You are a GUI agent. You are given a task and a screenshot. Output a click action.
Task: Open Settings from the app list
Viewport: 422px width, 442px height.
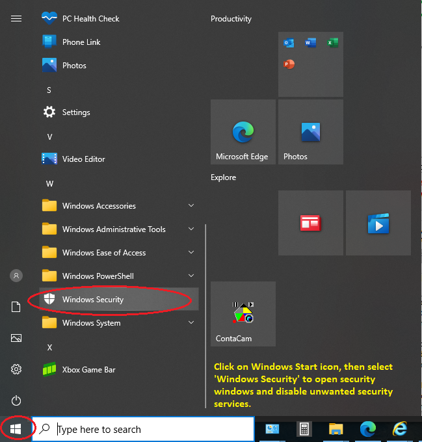(x=119, y=112)
